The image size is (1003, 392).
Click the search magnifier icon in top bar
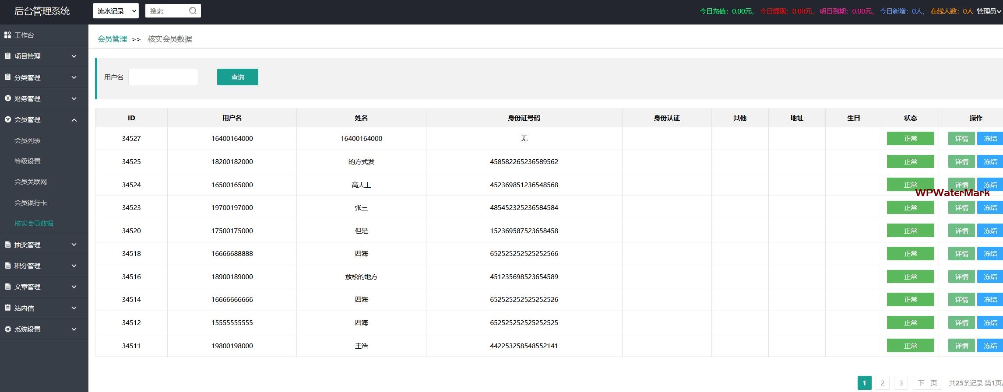[193, 11]
